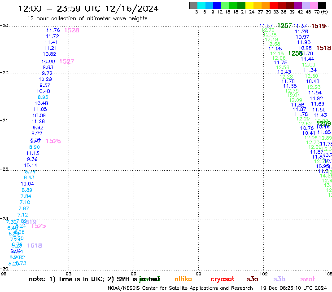Screen dimensions: 332x292
Task: Click the pink pass time label 1526
Action: point(53,141)
